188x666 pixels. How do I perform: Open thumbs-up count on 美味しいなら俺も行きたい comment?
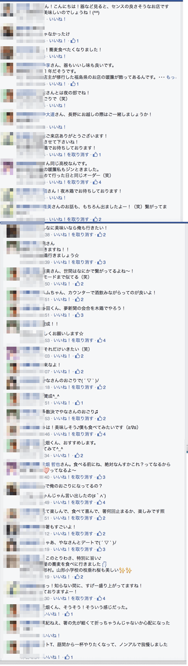tap(100, 234)
